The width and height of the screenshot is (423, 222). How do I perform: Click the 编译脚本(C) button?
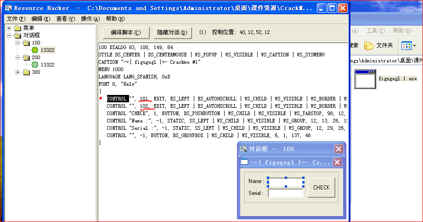click(x=126, y=33)
